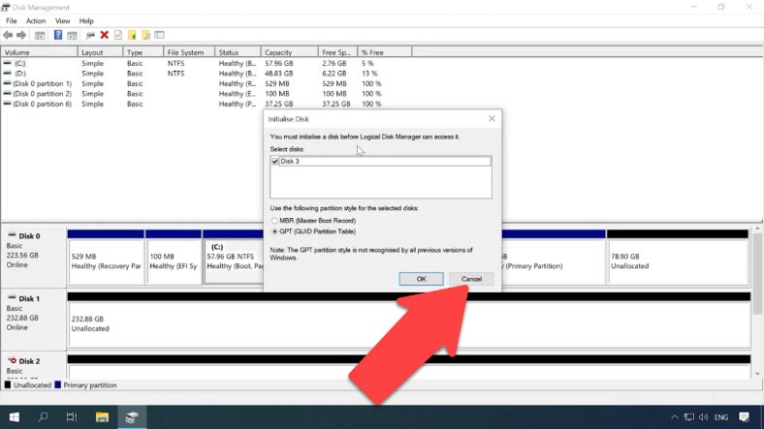
Task: Select the 529 MB Recovery partition block
Action: tap(106, 258)
